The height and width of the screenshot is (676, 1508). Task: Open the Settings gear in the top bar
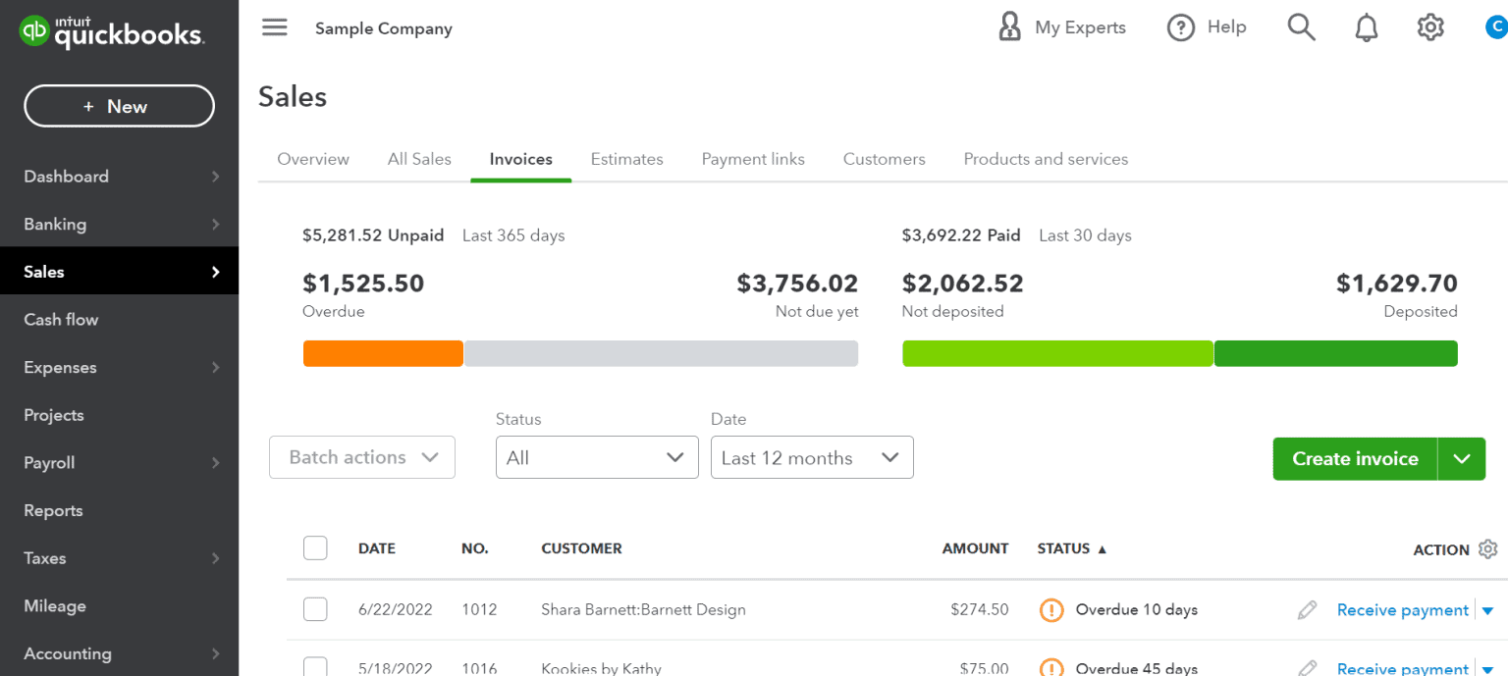1430,26
